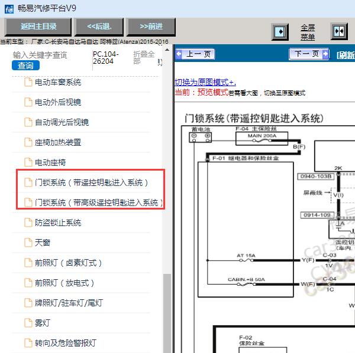Click the PC.104-26204 text

coord(105,58)
